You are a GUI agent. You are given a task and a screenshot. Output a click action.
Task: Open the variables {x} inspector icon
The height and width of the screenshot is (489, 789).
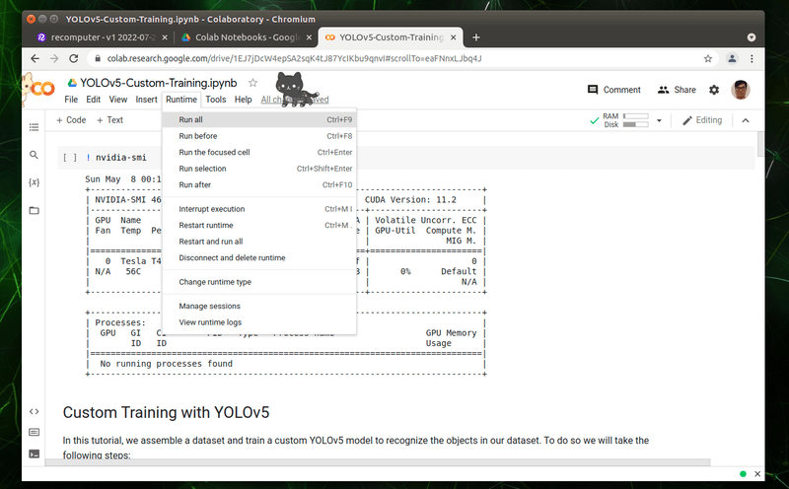(x=34, y=182)
